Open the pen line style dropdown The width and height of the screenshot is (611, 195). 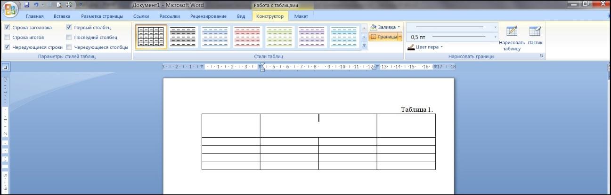click(x=496, y=27)
